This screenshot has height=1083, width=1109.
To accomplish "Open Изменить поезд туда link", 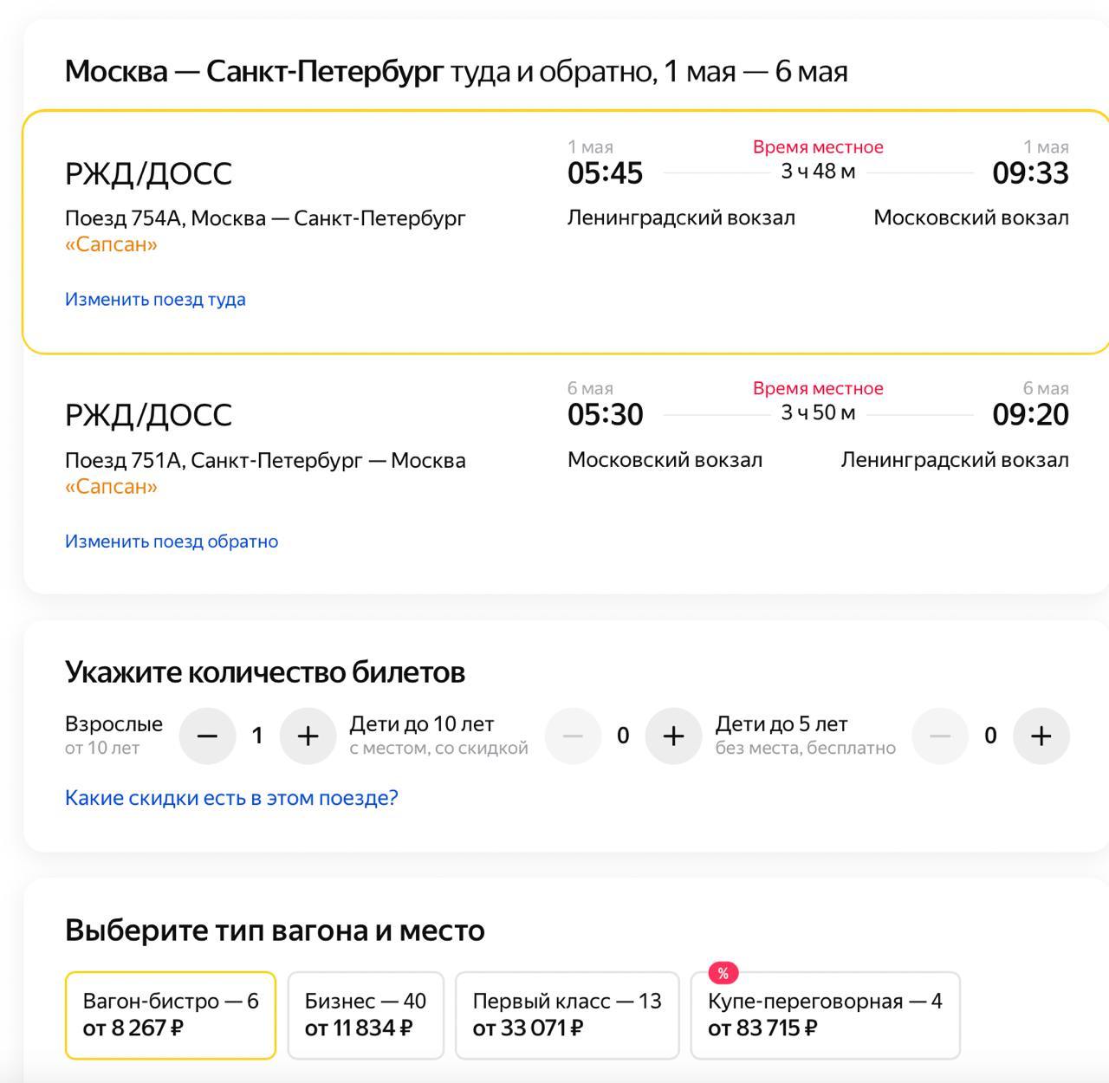I will point(155,299).
